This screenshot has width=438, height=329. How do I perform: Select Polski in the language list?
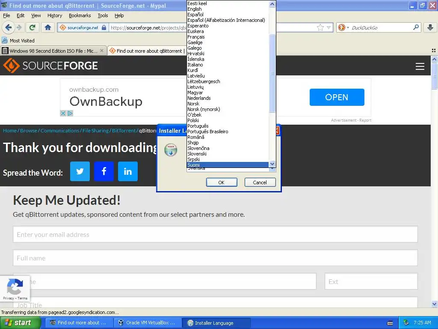228,120
